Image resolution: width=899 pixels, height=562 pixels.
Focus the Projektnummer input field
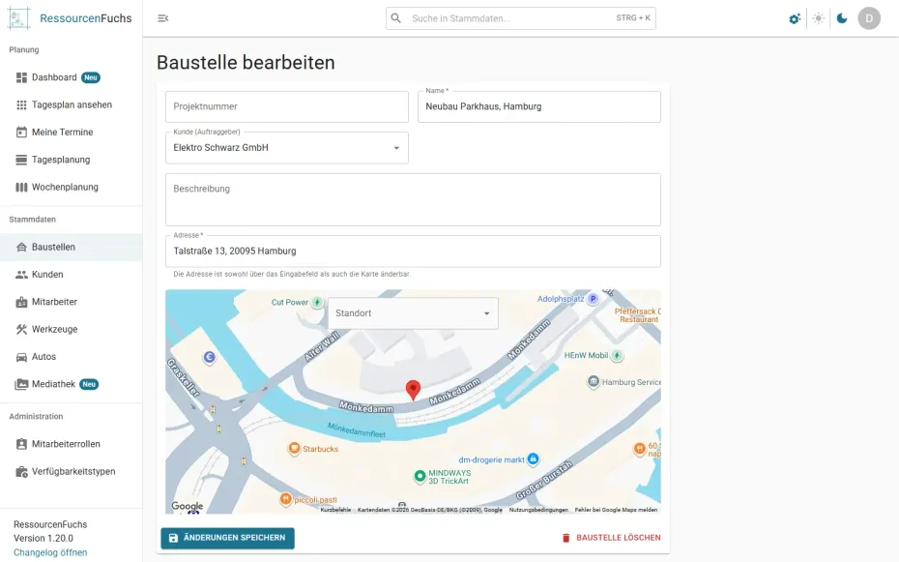[x=287, y=106]
